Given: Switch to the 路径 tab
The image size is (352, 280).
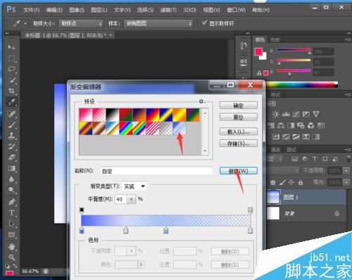Looking at the screenshot, I should 291,150.
